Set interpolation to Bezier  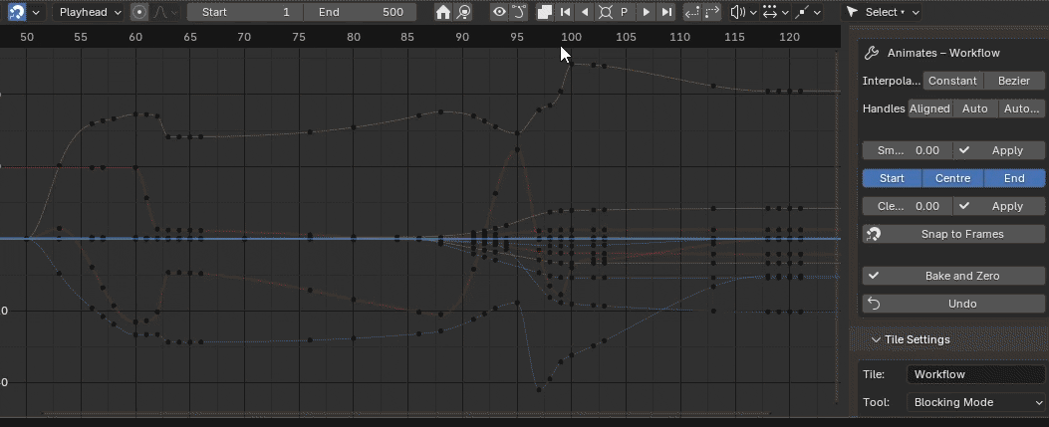click(1014, 81)
